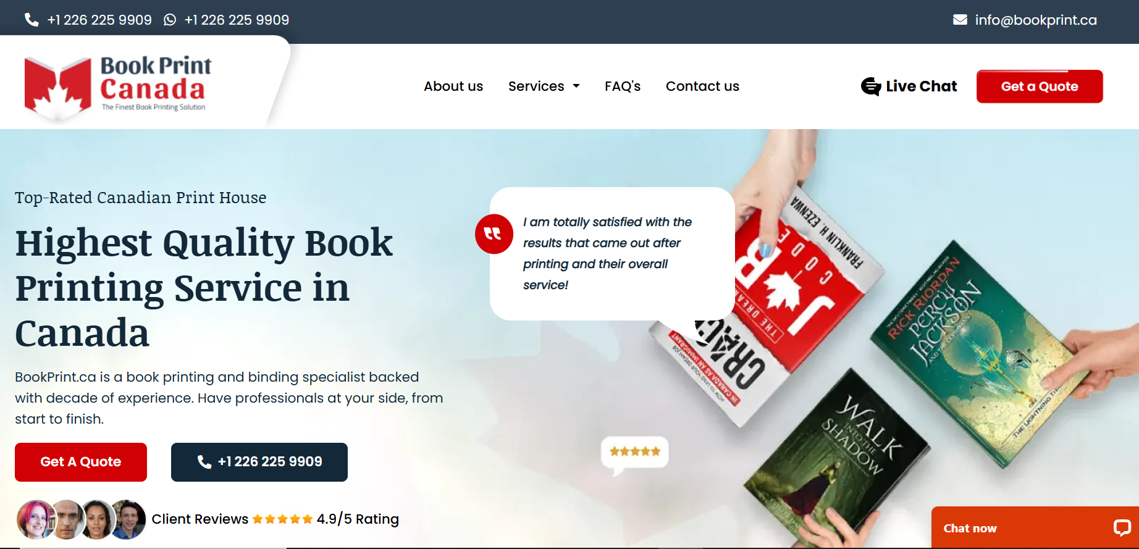
Task: Click the chat bubble icon in Chat now widget
Action: 1122,527
